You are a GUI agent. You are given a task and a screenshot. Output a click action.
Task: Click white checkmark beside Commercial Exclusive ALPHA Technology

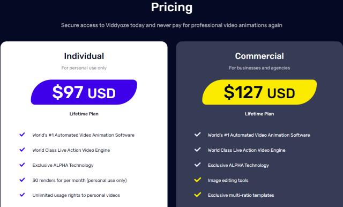coord(198,165)
